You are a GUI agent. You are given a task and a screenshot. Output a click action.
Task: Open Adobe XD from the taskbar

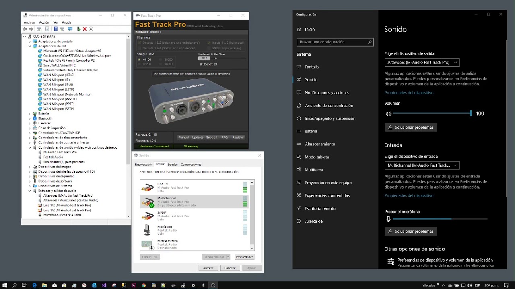[x=134, y=285]
